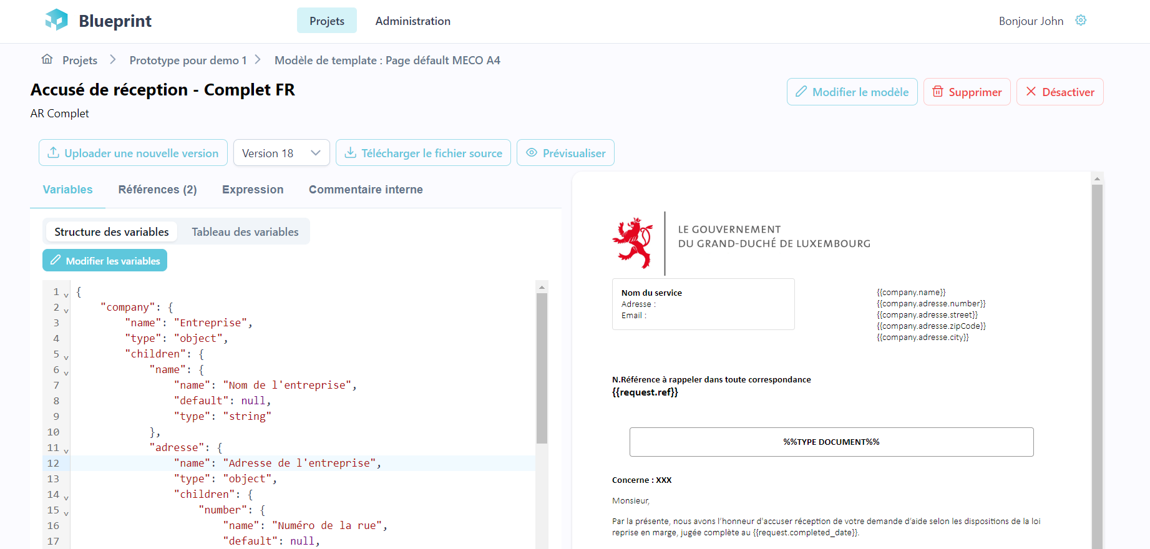Collapse the code fold at line 2
This screenshot has width=1150, height=549.
click(66, 310)
